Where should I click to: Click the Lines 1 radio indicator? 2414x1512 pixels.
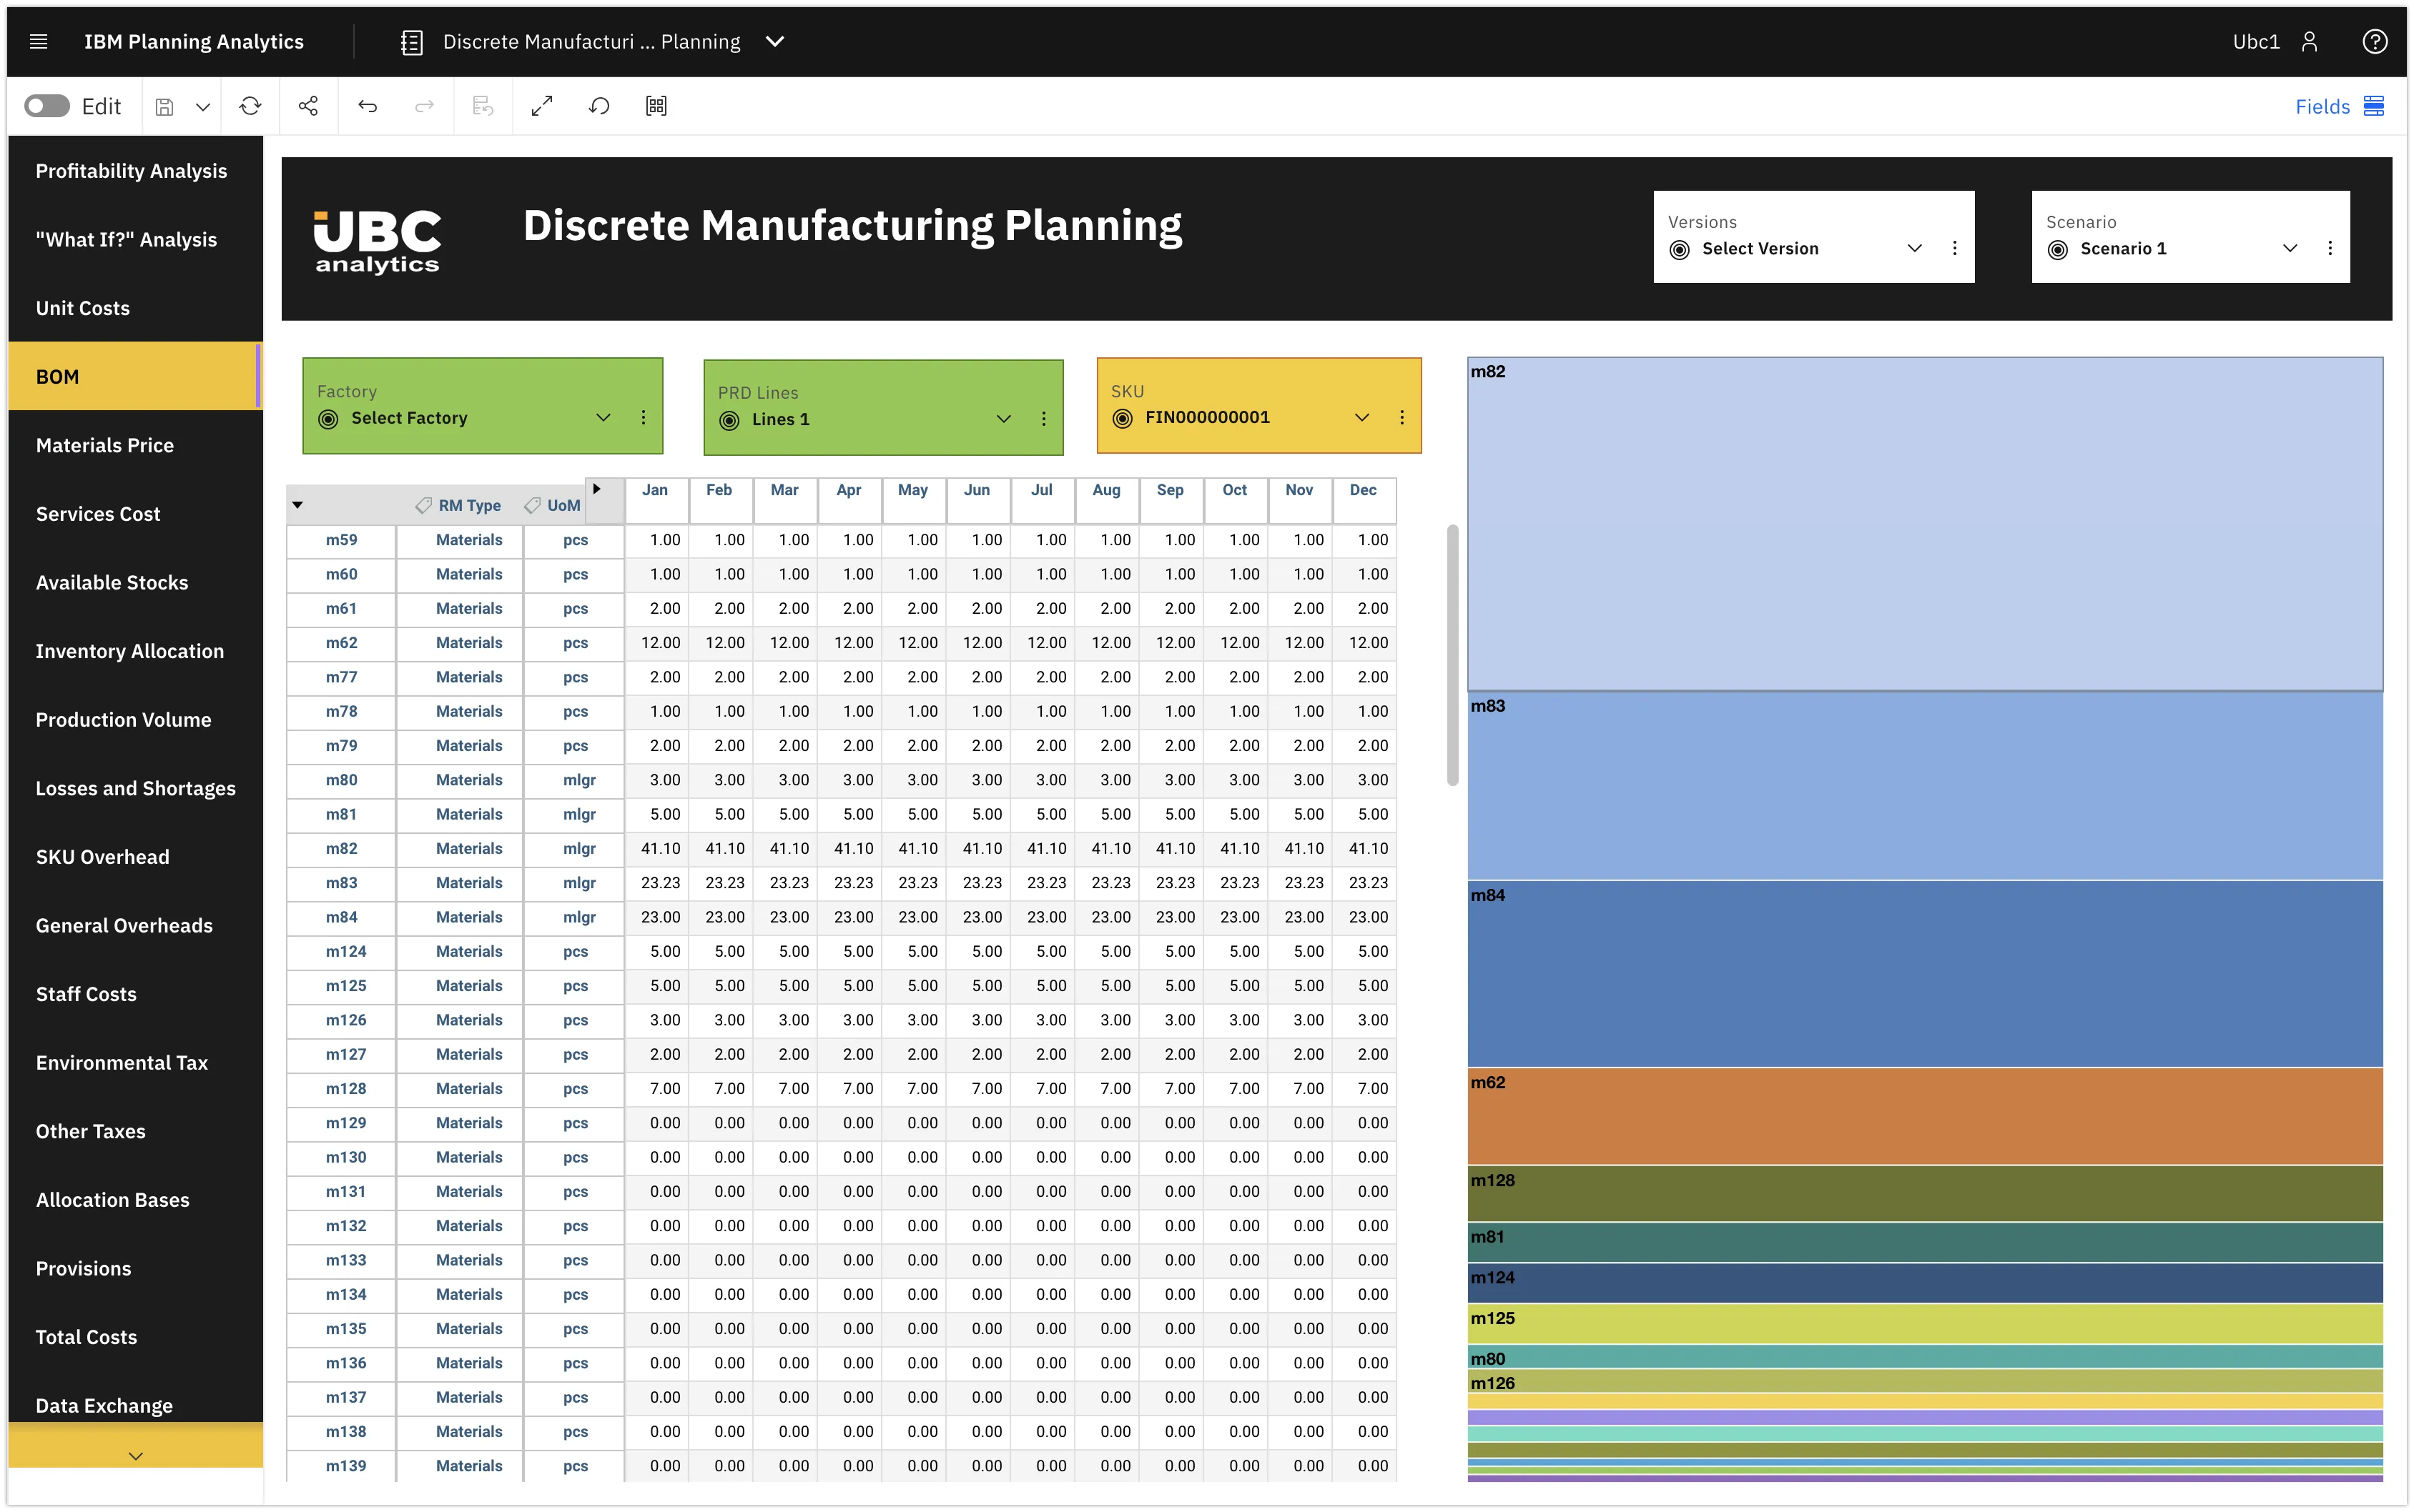(x=729, y=420)
